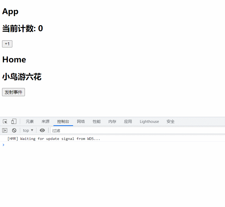
Task: Open the 安全 tab
Action: coord(171,122)
